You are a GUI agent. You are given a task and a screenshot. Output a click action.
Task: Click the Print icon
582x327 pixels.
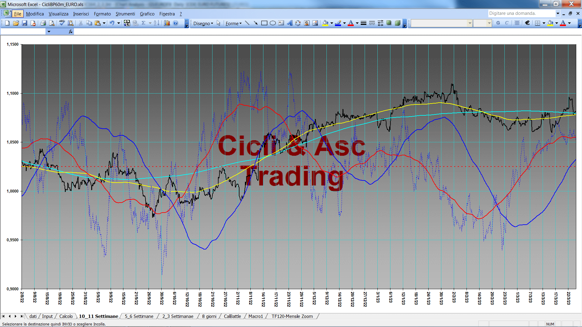[x=43, y=23]
